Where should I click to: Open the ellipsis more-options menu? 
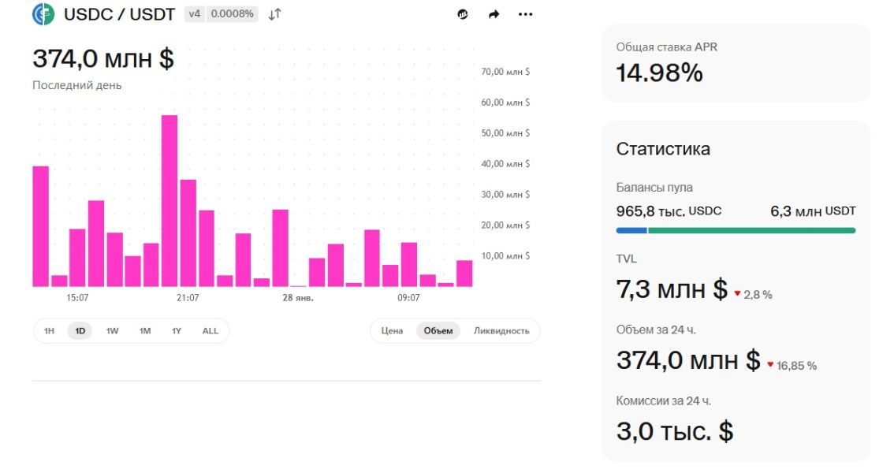[525, 14]
